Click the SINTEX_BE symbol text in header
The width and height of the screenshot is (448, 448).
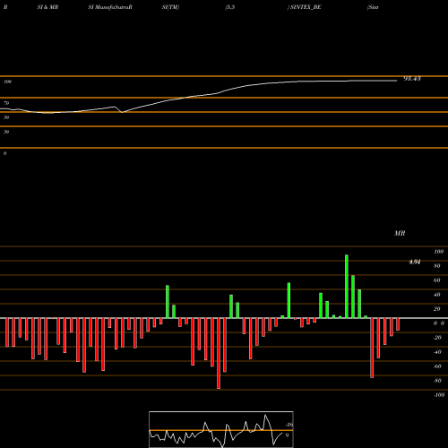306,7
